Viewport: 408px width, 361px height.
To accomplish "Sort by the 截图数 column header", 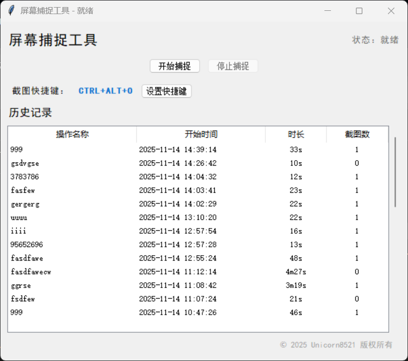I will 357,134.
